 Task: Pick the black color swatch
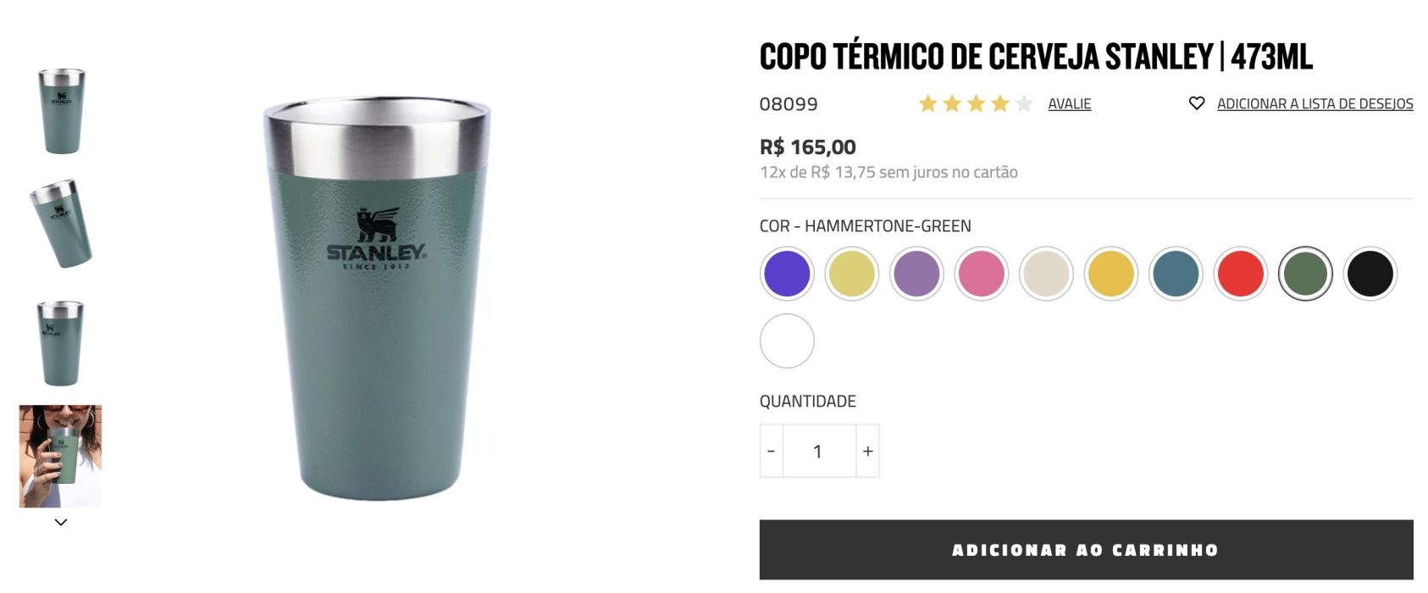[1370, 274]
